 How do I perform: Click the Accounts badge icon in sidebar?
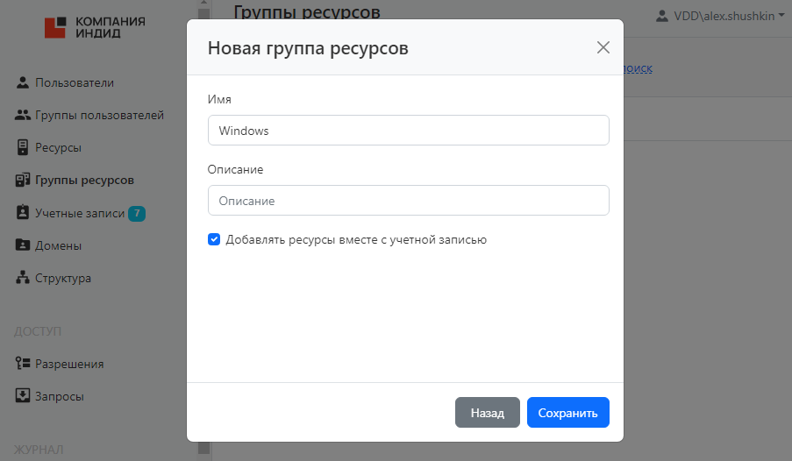(23, 213)
